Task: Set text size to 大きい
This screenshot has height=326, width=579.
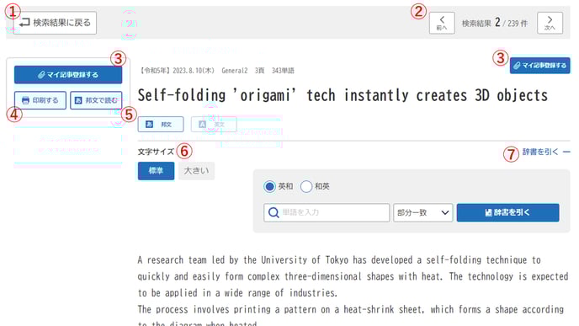Action: click(x=196, y=171)
